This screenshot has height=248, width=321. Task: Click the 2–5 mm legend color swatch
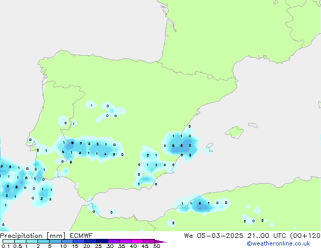(x=44, y=241)
